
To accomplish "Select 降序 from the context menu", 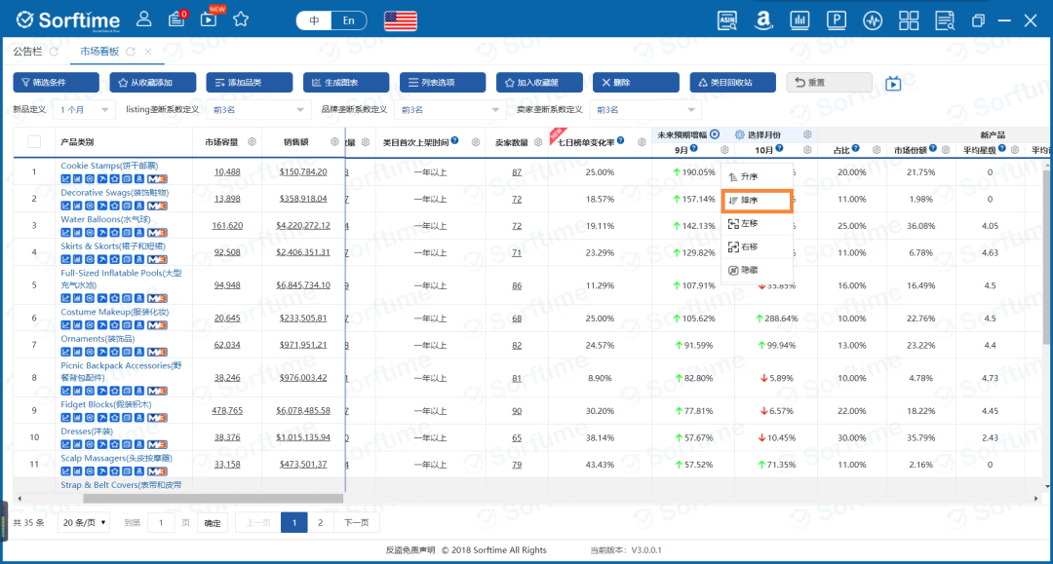I will [x=757, y=201].
